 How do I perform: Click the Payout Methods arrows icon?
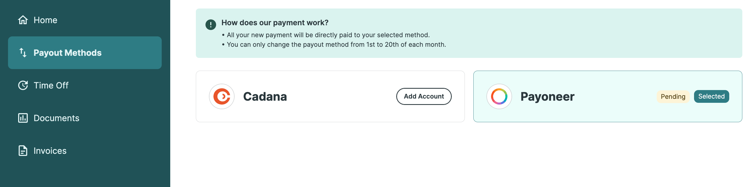coord(23,53)
